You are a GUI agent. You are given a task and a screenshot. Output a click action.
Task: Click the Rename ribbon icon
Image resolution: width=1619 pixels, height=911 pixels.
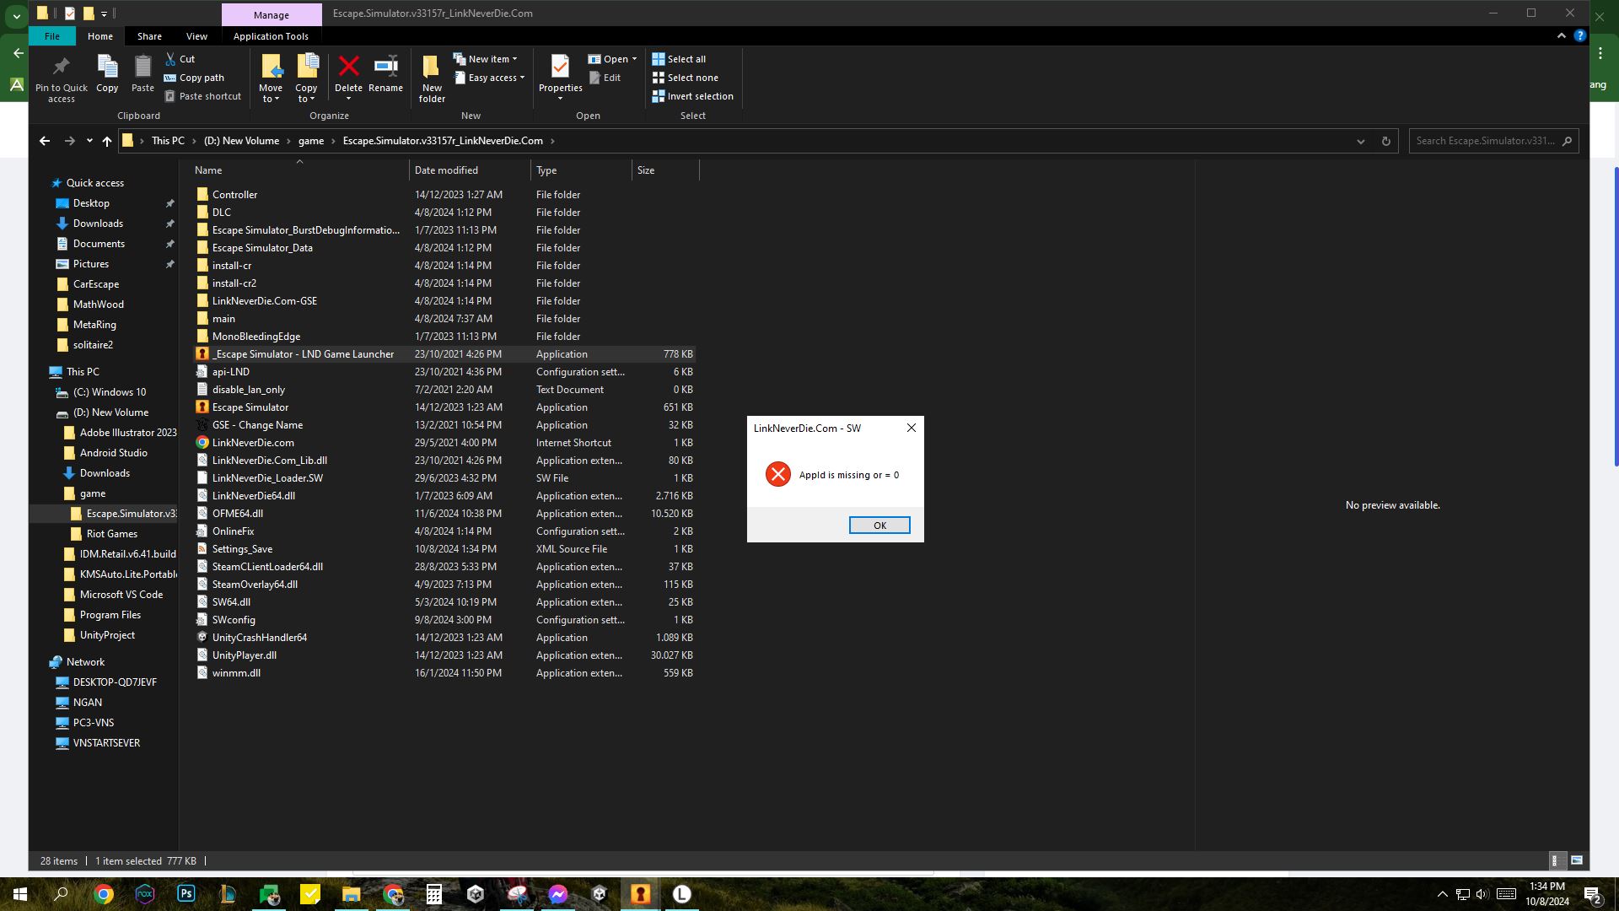(385, 67)
